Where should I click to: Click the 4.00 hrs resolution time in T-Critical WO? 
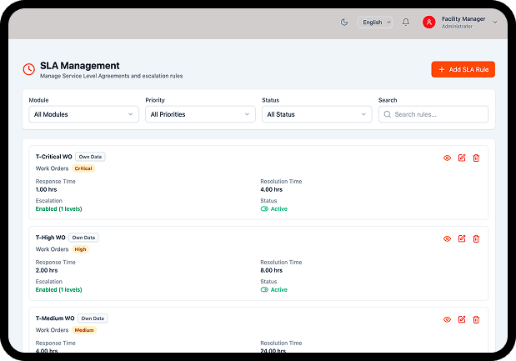coord(272,189)
